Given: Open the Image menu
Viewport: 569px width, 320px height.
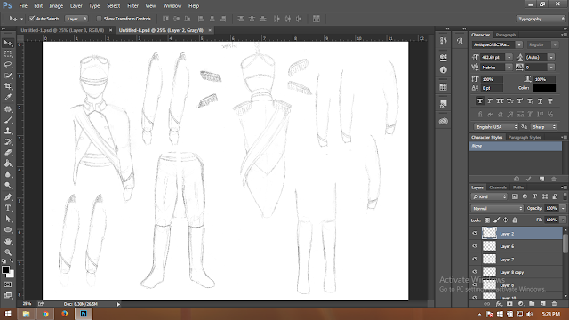Looking at the screenshot, I should pos(56,6).
